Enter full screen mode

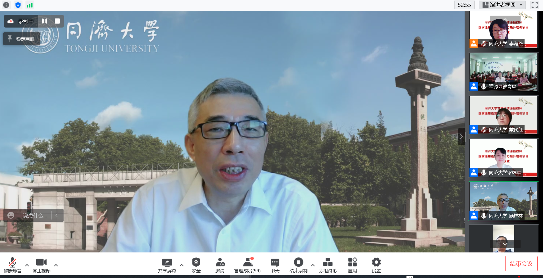click(x=534, y=5)
